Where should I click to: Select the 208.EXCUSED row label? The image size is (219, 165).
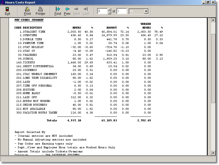[26, 90]
